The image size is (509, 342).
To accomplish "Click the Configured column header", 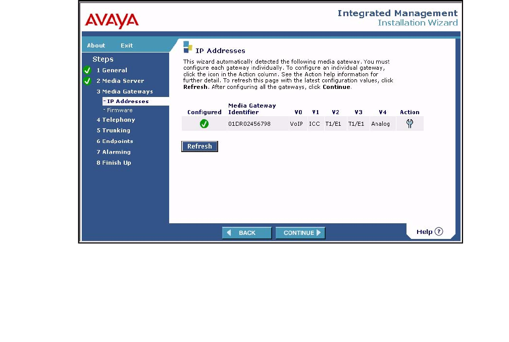I will click(205, 112).
